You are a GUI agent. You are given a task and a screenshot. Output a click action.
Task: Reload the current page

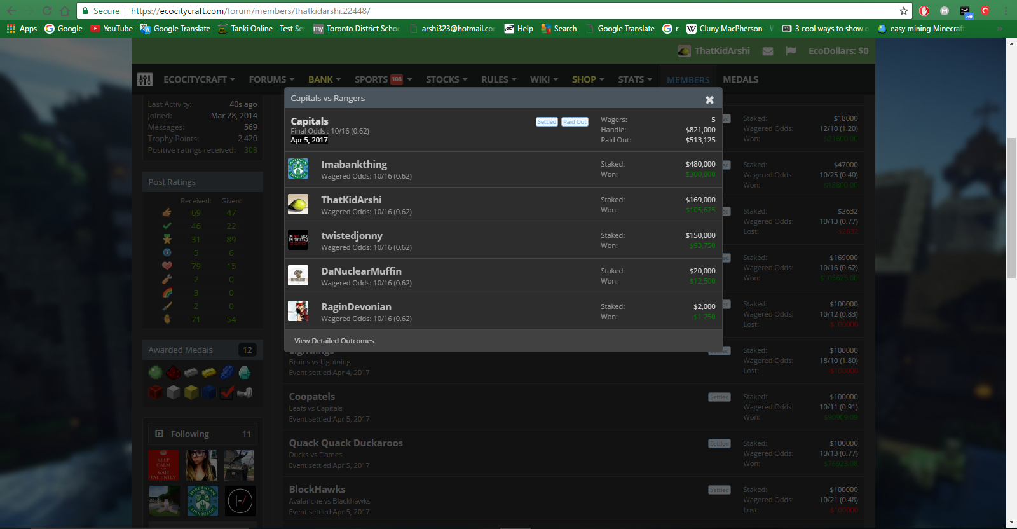47,11
